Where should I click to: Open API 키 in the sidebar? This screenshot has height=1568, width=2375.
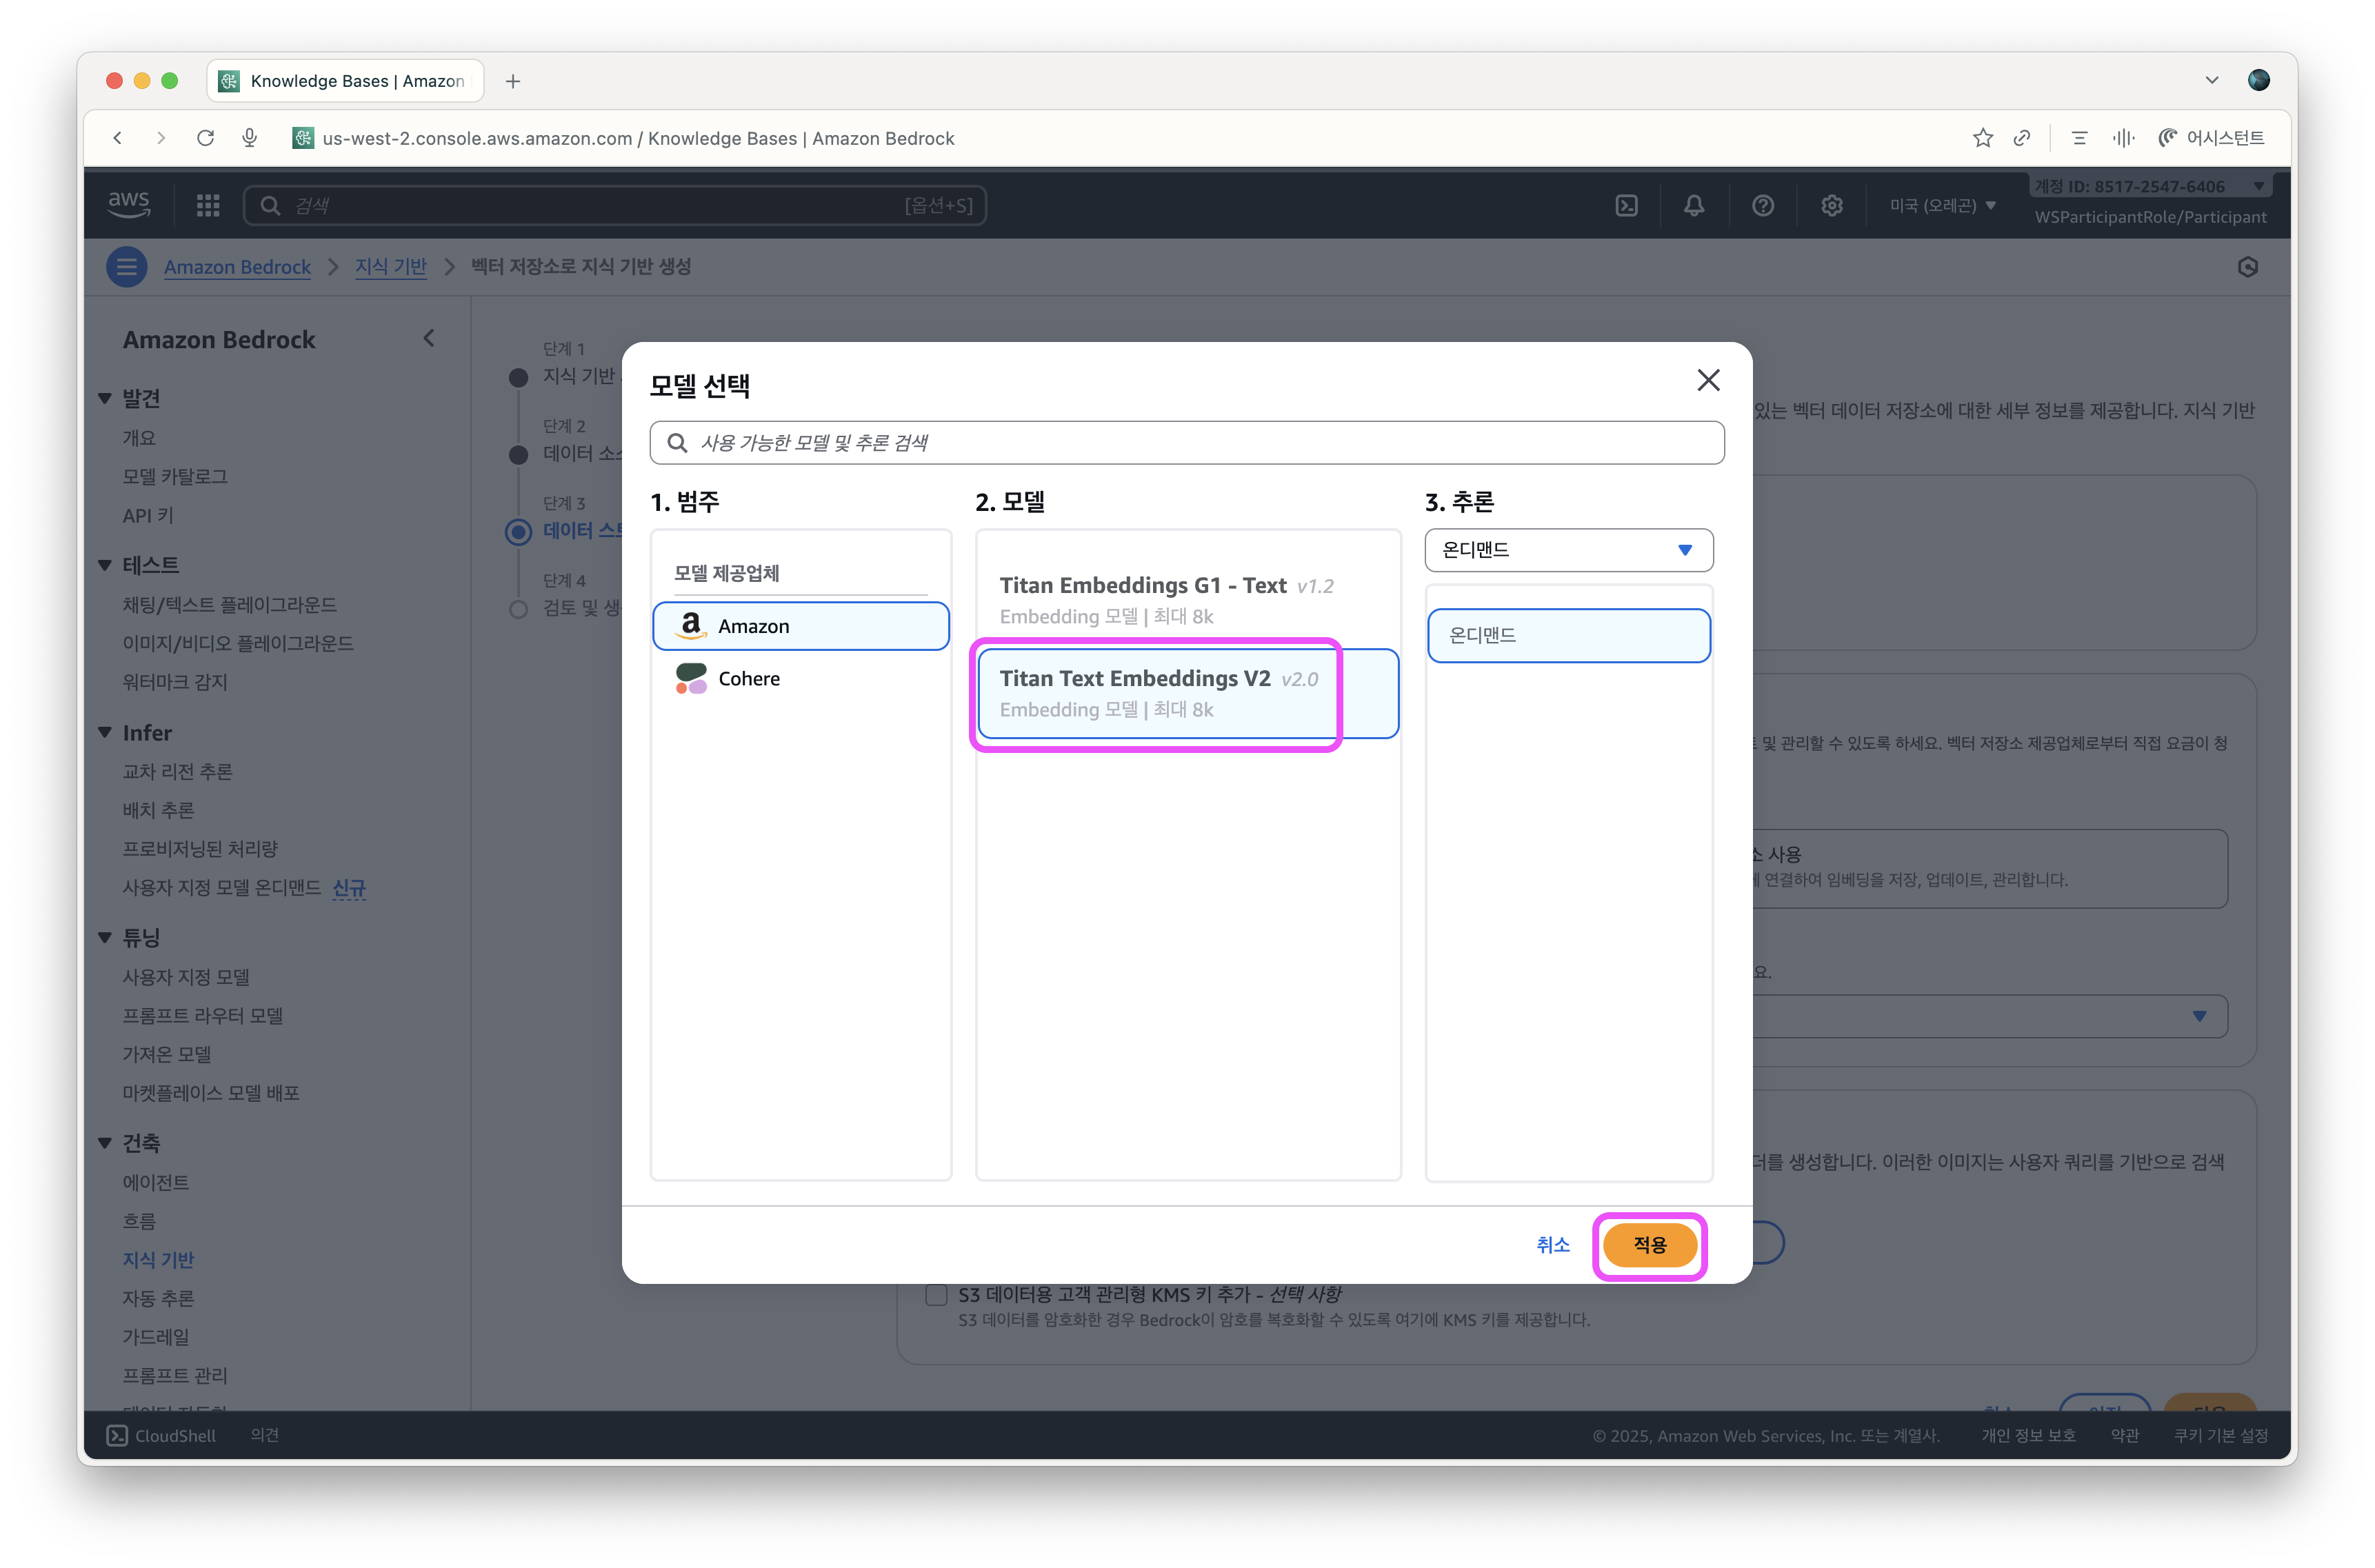click(148, 516)
